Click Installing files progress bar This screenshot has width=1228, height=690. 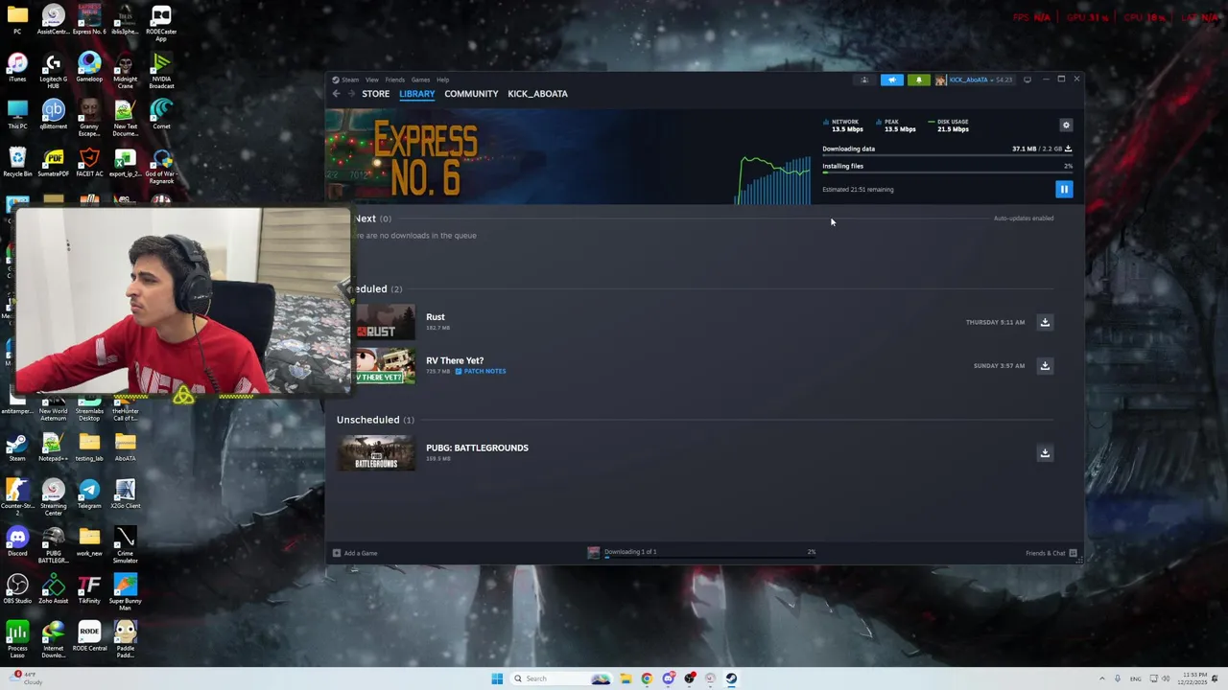(x=947, y=172)
